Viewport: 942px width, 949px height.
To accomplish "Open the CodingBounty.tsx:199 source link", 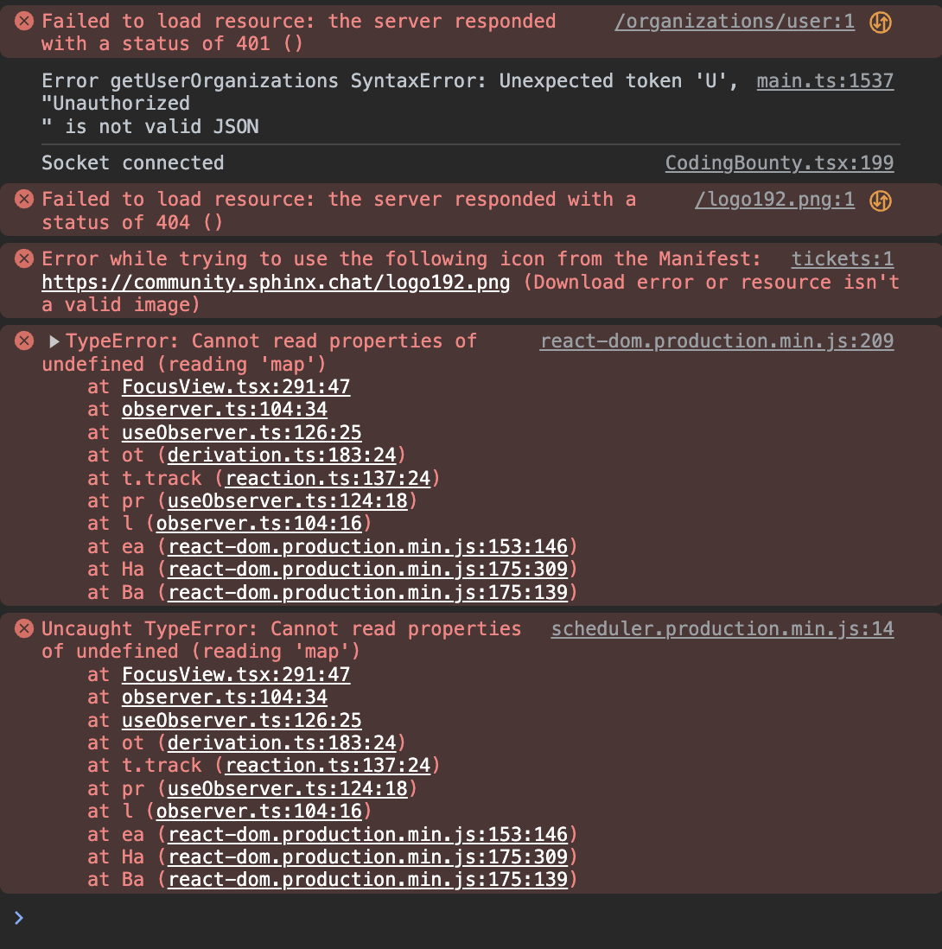I will point(780,162).
